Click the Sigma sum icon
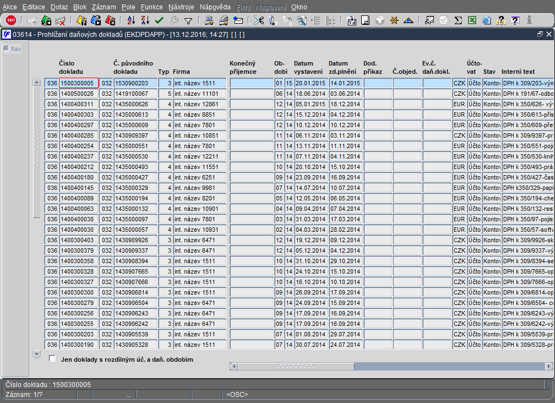Viewport: 555px width, 403px height. [458, 20]
